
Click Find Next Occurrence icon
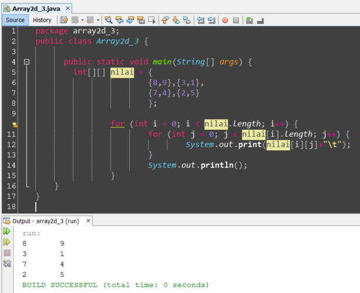pos(130,20)
